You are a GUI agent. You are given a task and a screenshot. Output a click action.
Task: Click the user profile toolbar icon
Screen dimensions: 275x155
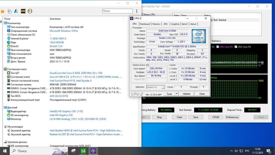coord(16,11)
